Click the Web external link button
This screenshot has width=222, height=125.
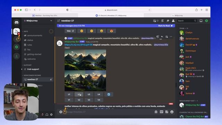click(70, 31)
